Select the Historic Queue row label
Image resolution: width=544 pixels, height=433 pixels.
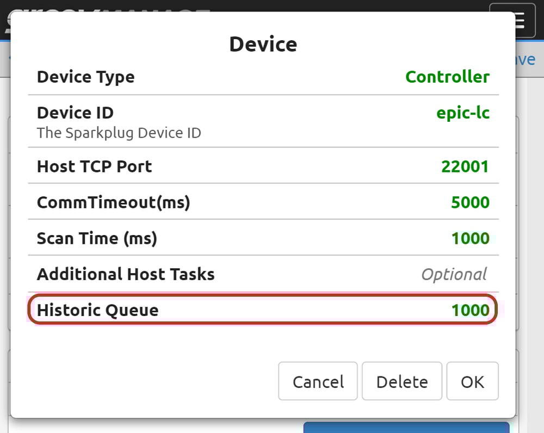[x=97, y=310]
